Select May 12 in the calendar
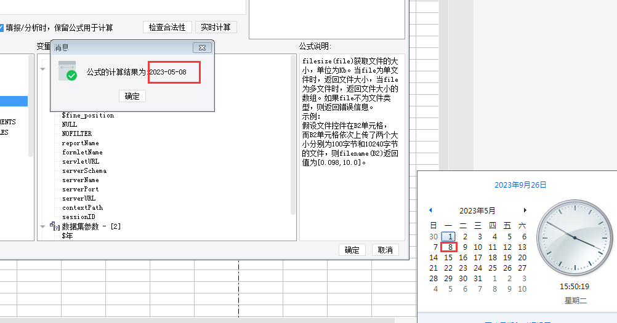The width and height of the screenshot is (617, 323). [x=507, y=247]
